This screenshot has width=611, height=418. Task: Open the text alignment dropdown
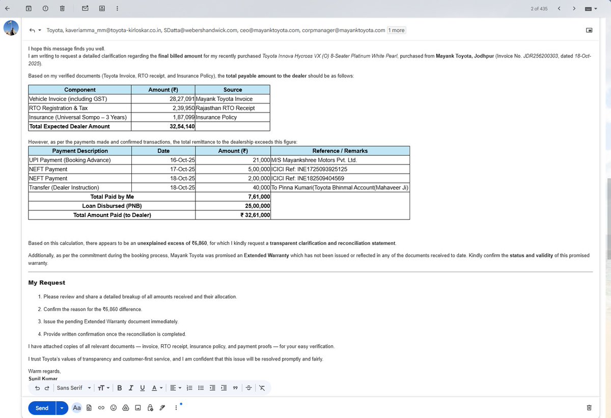(176, 388)
